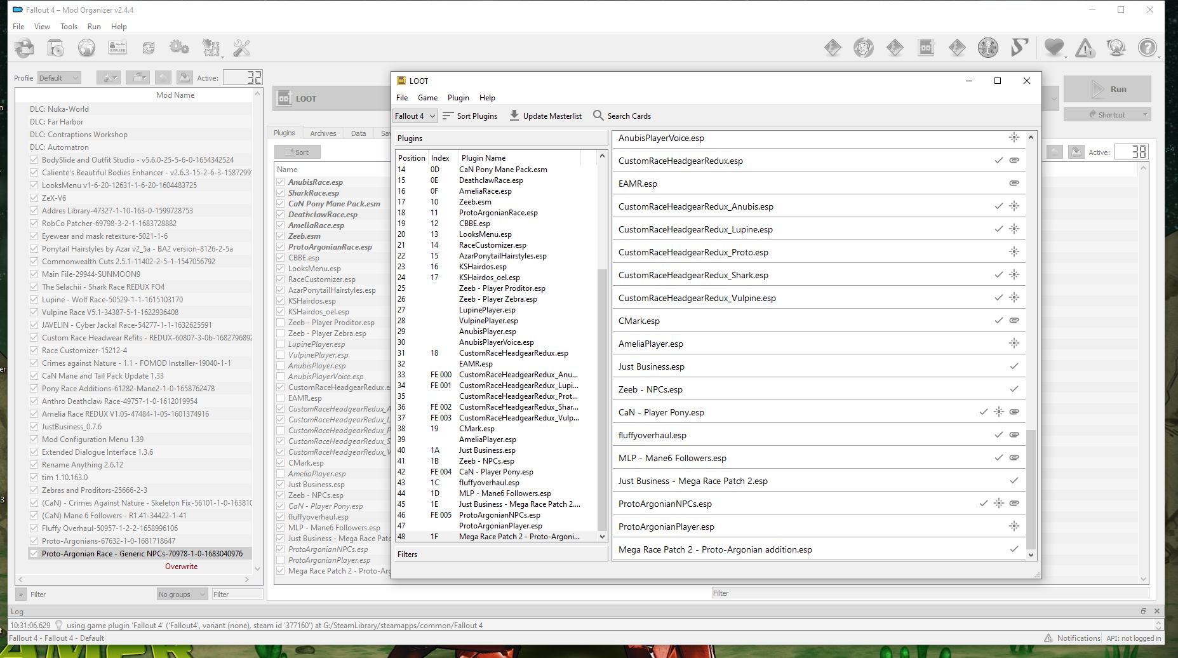Toggle BodySlide and Outfit Studio mod checkbox
This screenshot has height=658, width=1178.
[x=34, y=160]
